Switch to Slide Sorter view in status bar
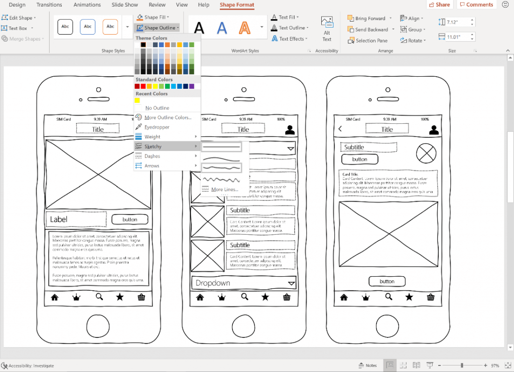 (403, 365)
